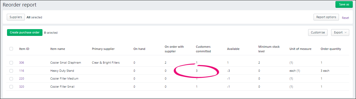Open item ID 306 link
Viewport: 356px width, 99px height.
21,63
